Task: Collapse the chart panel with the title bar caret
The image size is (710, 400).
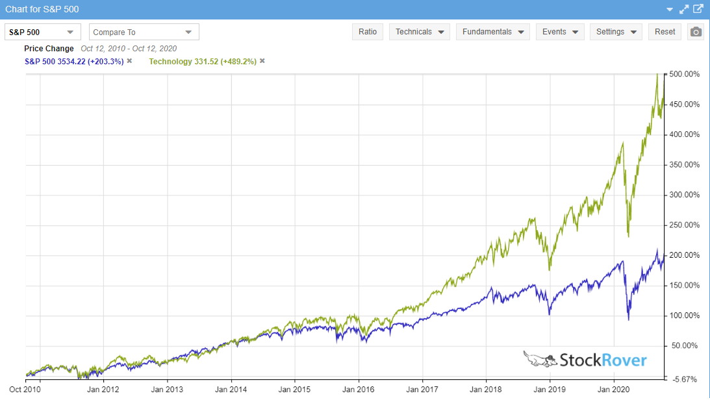Action: 669,8
